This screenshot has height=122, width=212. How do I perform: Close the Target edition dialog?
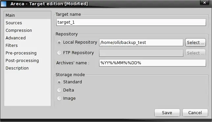point(204,3)
